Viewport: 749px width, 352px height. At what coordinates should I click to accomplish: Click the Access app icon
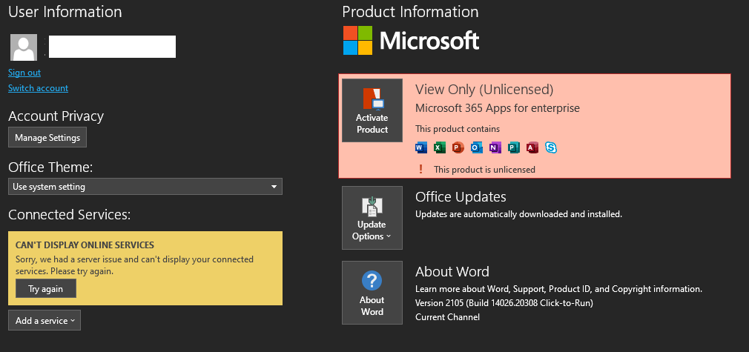(532, 147)
